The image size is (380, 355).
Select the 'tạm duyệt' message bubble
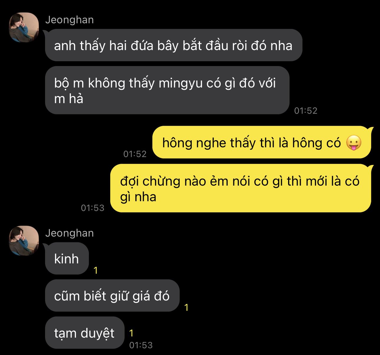coord(85,333)
